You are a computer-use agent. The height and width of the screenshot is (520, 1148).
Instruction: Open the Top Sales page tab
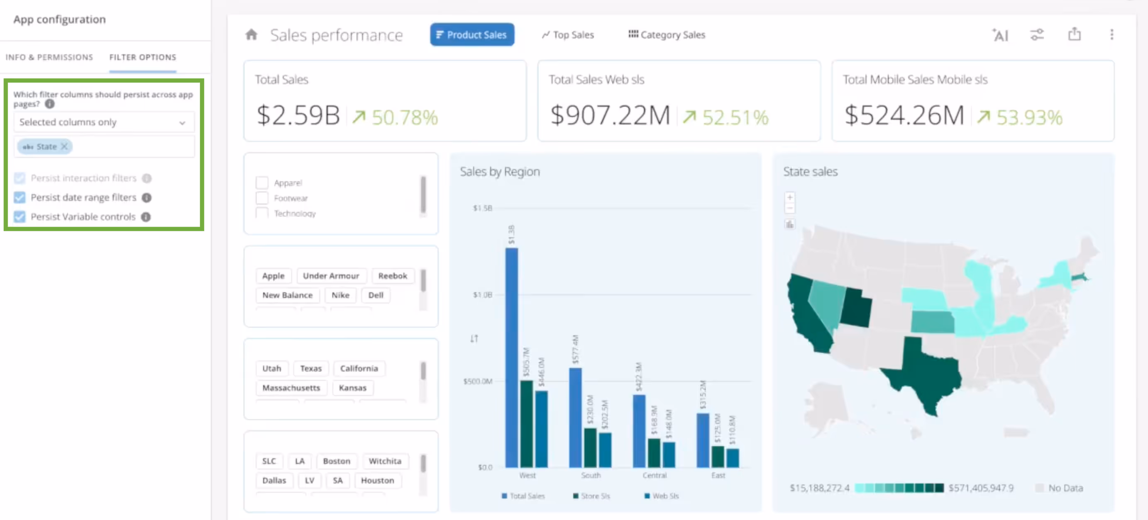pyautogui.click(x=568, y=35)
